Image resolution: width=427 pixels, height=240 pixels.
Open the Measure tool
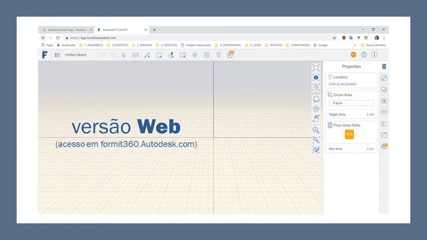coord(135,55)
